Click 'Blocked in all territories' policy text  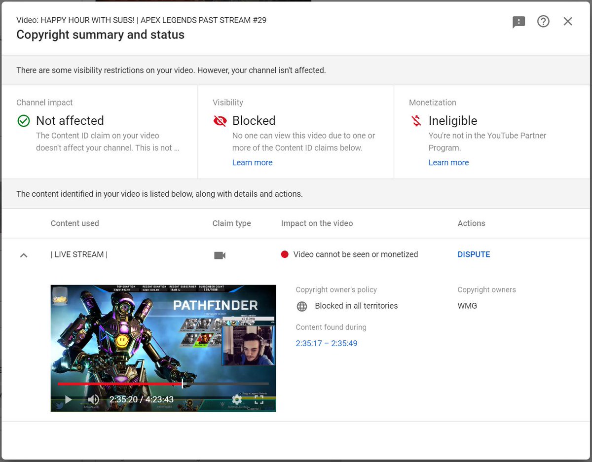tap(356, 306)
